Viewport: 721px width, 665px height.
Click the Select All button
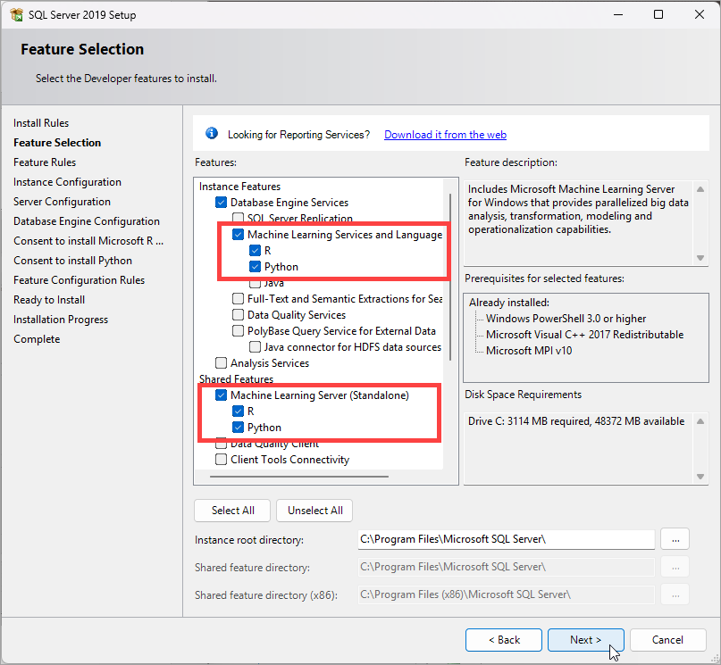click(x=232, y=511)
